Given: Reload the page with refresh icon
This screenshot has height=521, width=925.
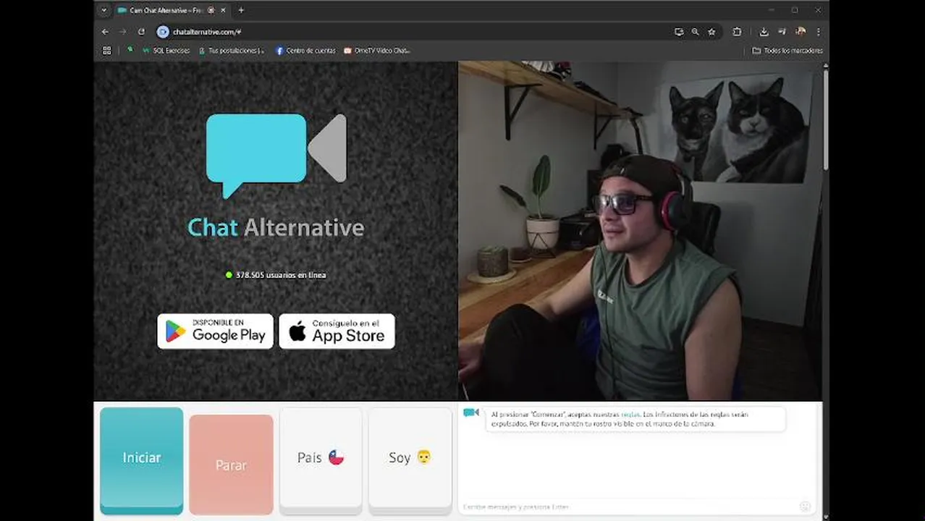Looking at the screenshot, I should point(141,32).
